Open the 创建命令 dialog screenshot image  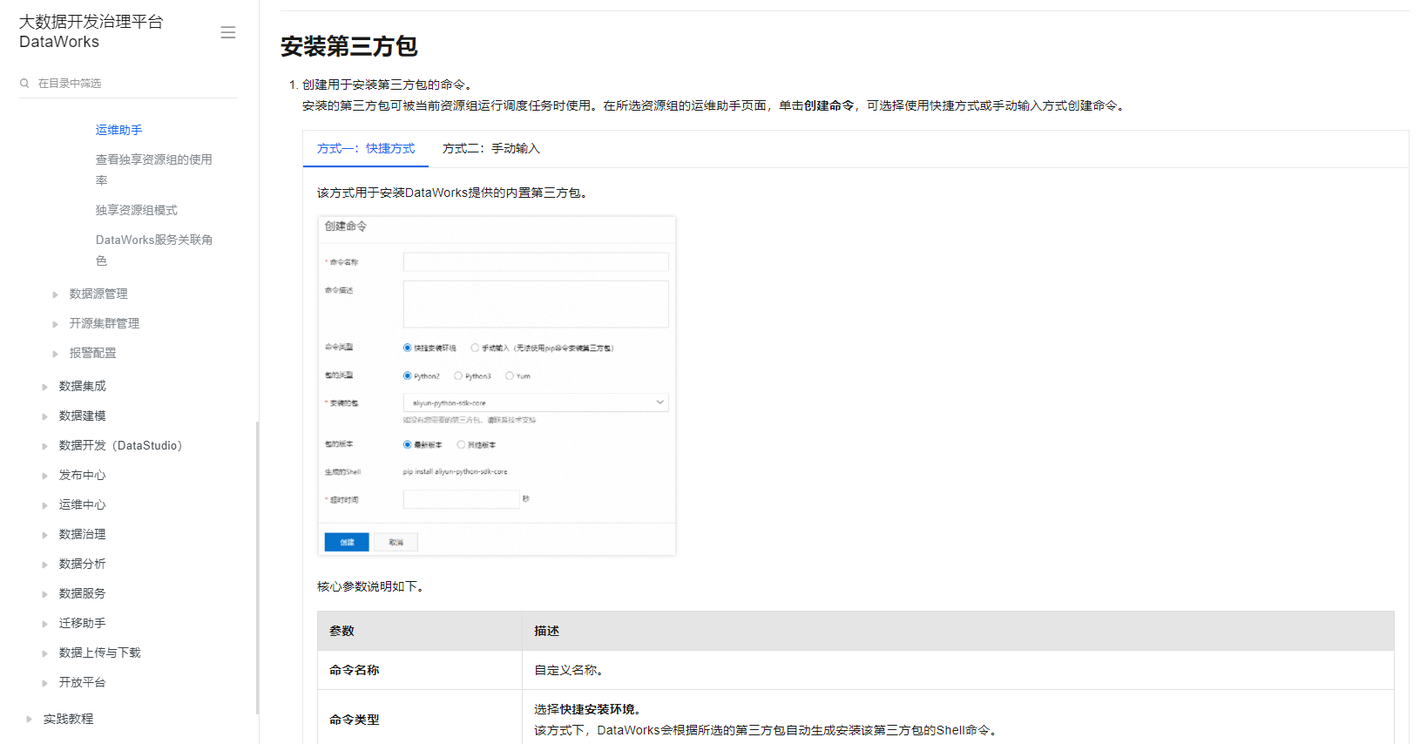(x=497, y=386)
